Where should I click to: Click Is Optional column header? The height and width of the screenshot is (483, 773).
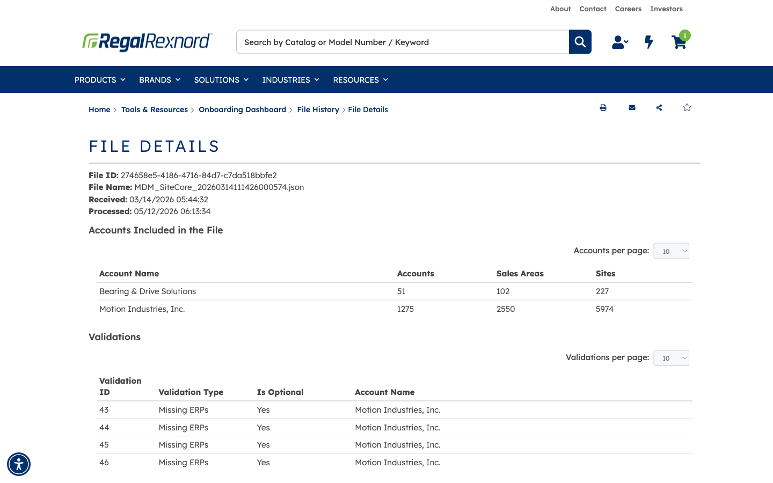[280, 392]
